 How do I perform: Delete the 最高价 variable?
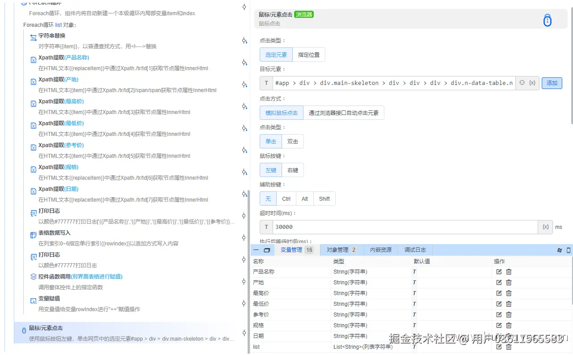(509, 293)
